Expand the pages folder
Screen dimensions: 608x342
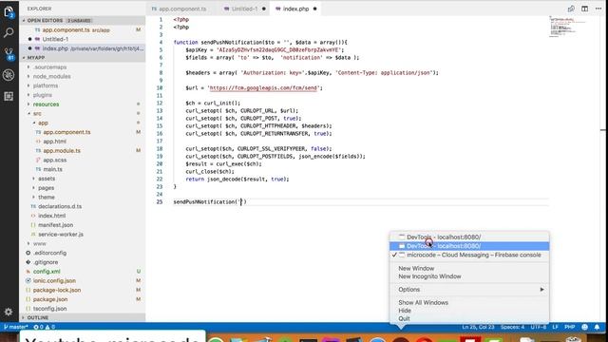click(x=47, y=188)
